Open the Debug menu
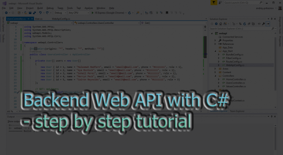Image resolution: width=283 pixels, height=155 pixels. [50, 8]
